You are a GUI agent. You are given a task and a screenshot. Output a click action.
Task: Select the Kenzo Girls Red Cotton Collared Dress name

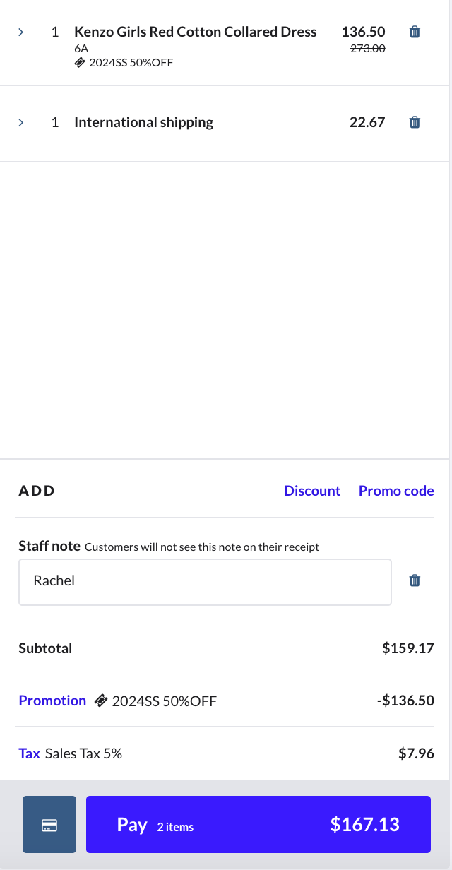pos(196,32)
